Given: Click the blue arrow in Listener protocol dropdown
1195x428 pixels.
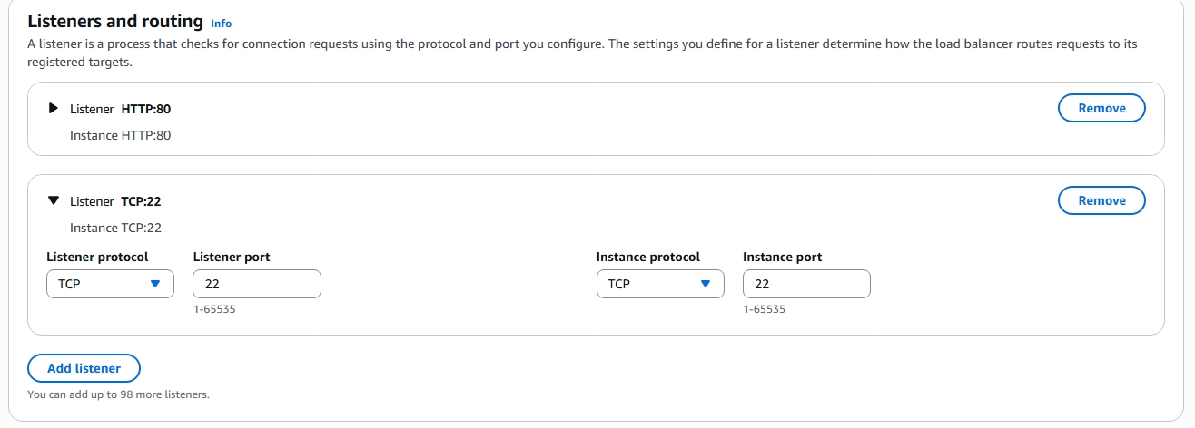Looking at the screenshot, I should click(x=155, y=284).
